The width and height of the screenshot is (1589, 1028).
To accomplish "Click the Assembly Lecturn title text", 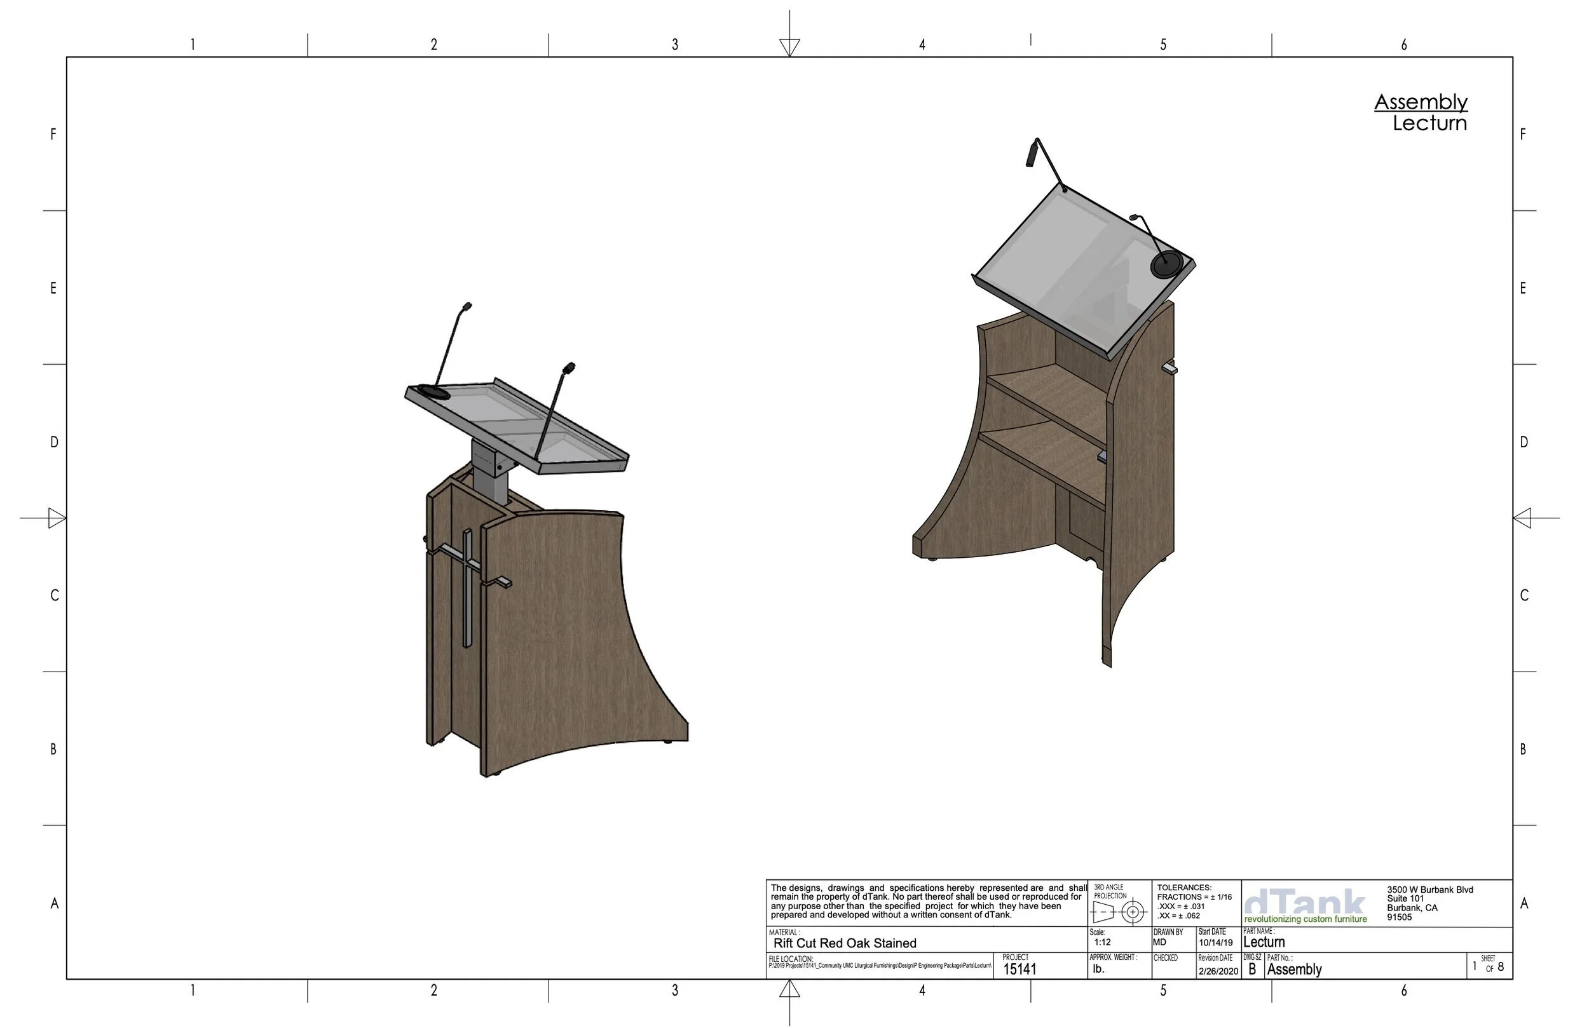I will (x=1421, y=112).
